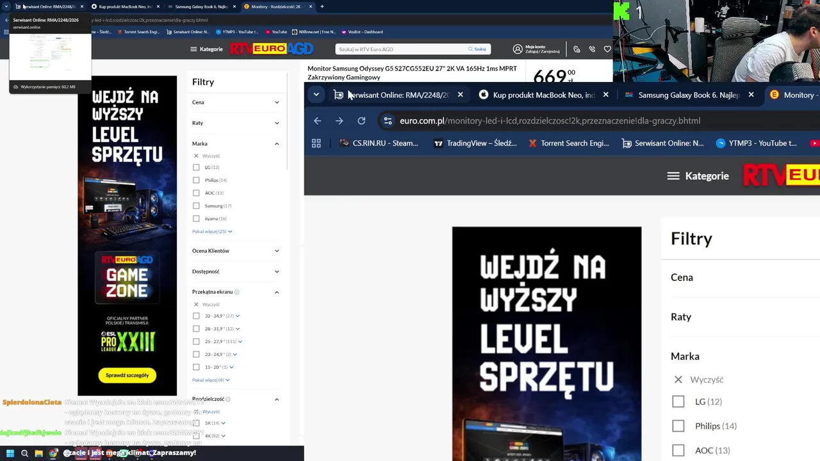Image resolution: width=820 pixels, height=461 pixels.
Task: Open tab list chevron in magnified tab strip
Action: click(316, 95)
